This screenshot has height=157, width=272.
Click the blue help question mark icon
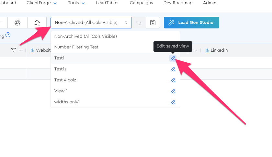[x=8, y=35]
